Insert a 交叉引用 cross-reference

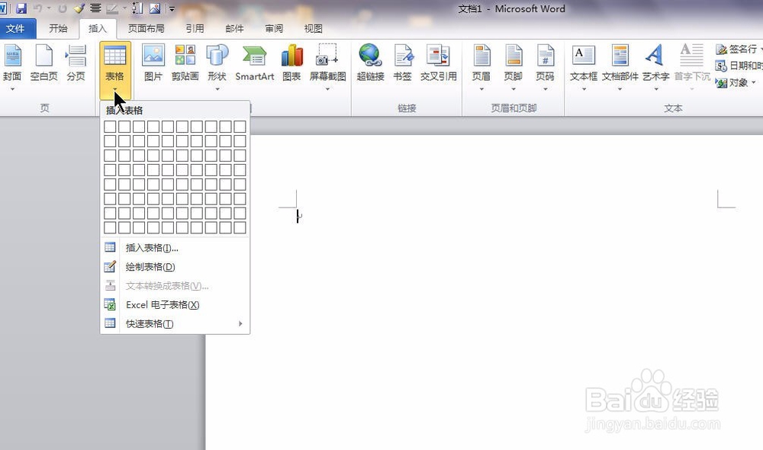pos(439,63)
